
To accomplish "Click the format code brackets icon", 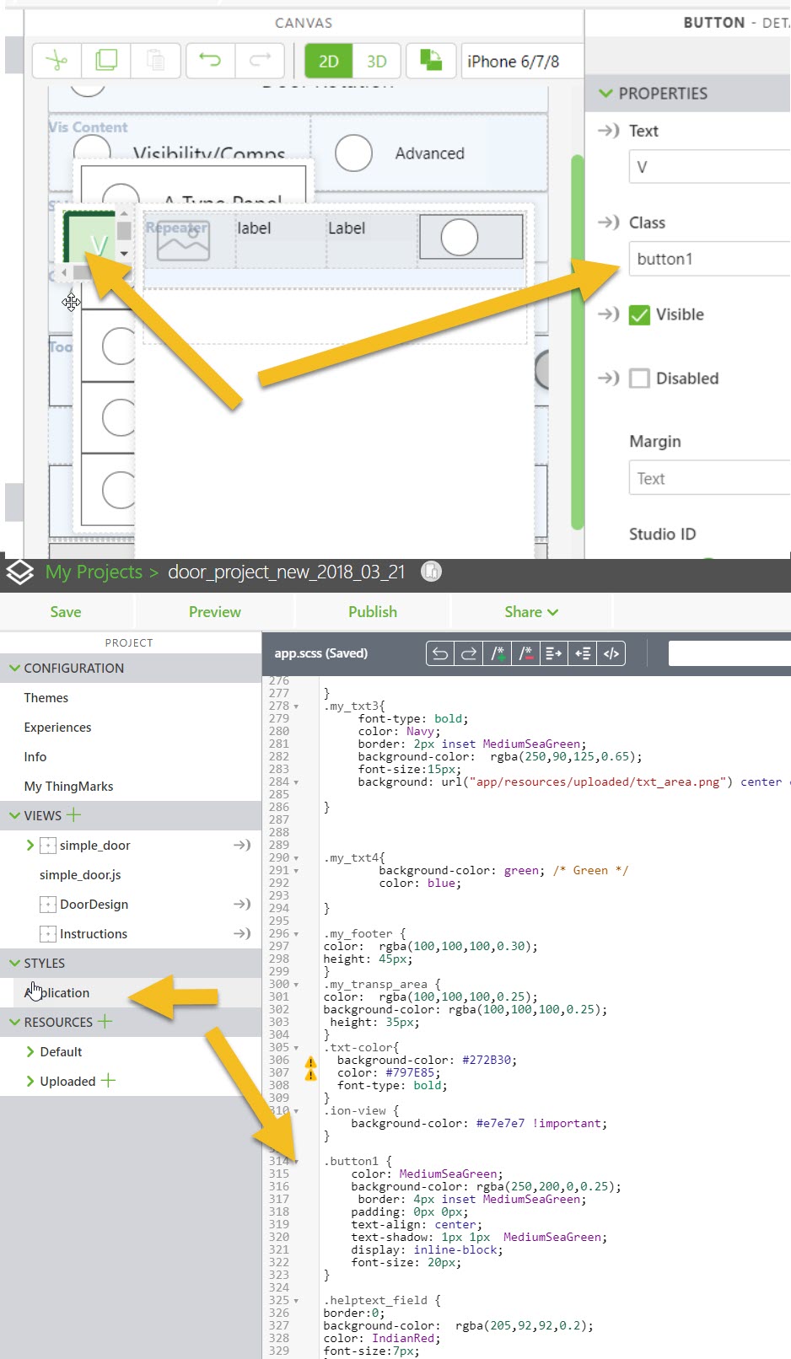I will pyautogui.click(x=611, y=653).
